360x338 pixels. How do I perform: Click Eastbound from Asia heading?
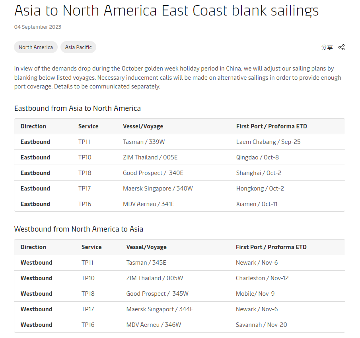tap(78, 108)
